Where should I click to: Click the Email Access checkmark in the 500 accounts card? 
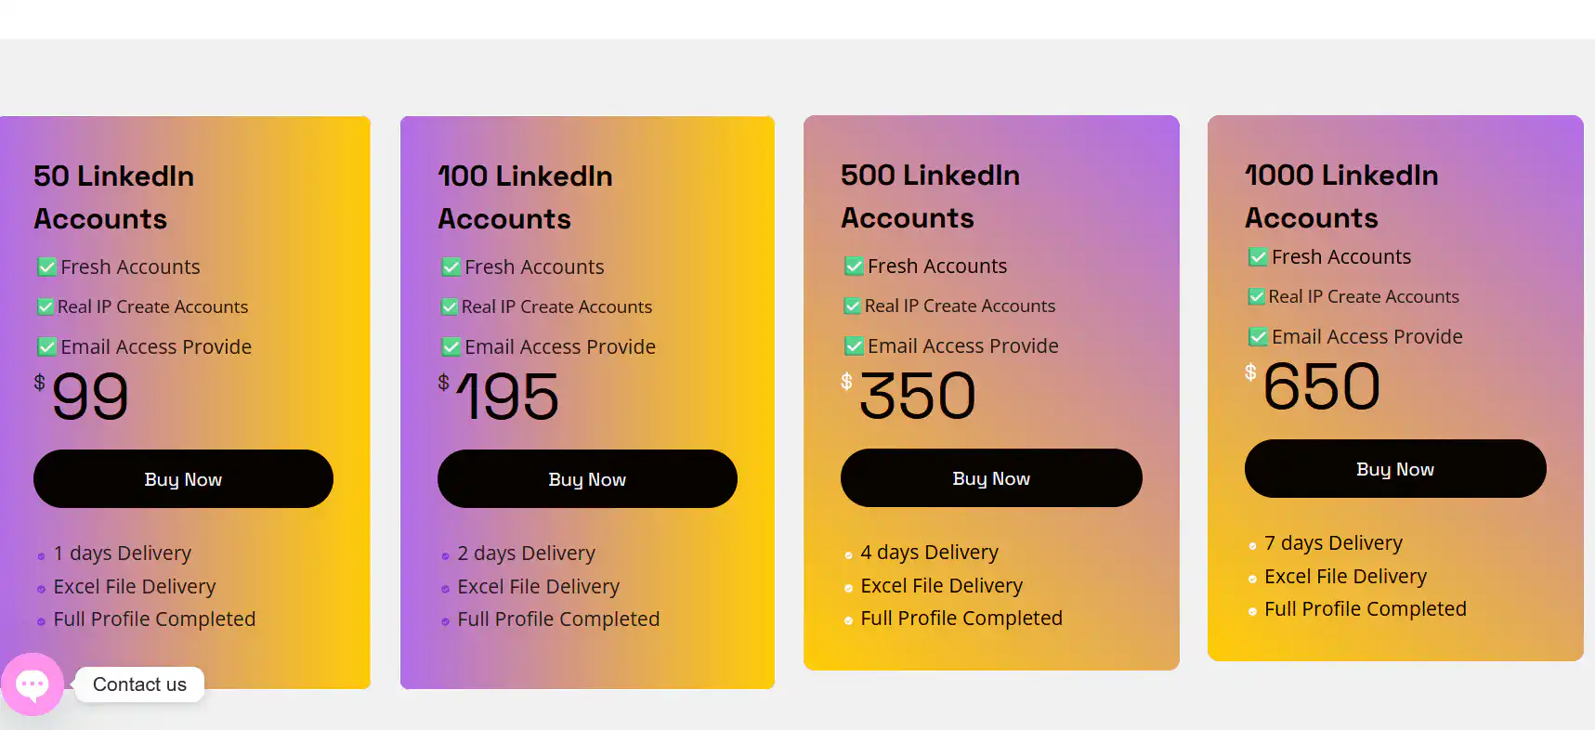coord(854,346)
